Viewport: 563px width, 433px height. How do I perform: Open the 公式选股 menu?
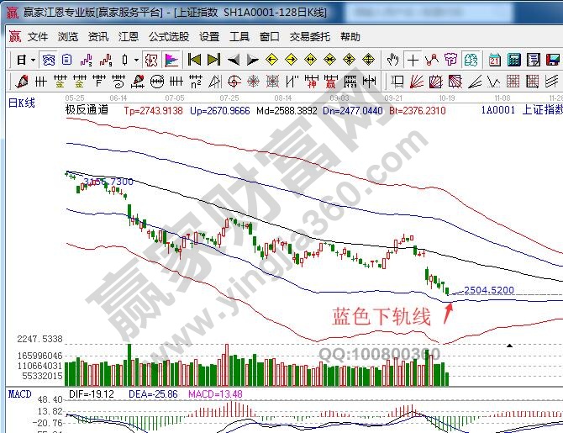(169, 37)
